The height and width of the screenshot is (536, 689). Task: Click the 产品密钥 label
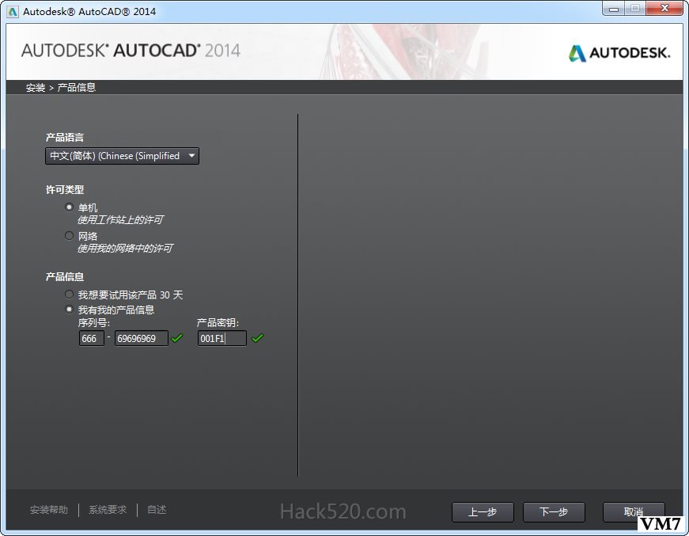click(x=218, y=323)
